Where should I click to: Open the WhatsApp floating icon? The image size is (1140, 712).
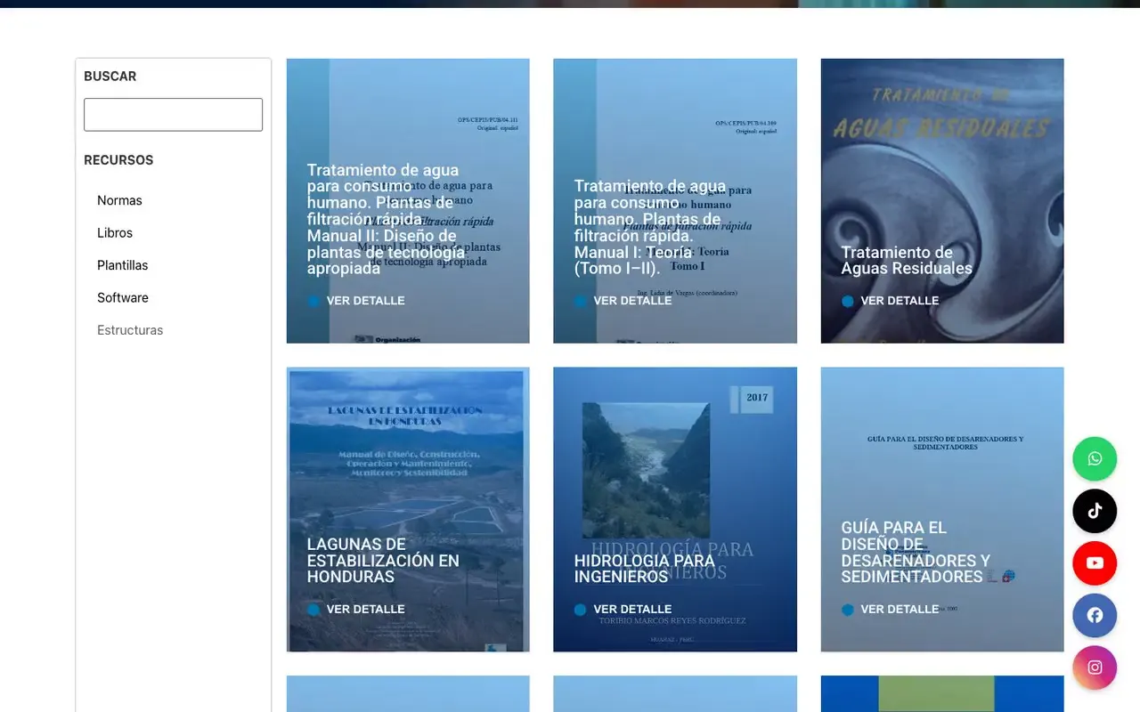click(1095, 459)
